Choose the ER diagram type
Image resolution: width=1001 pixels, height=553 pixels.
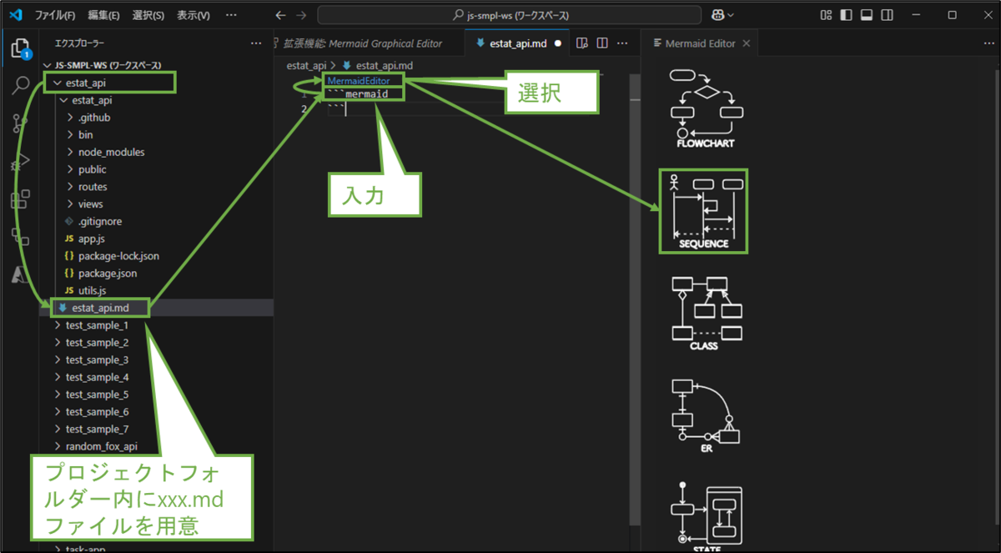[x=705, y=415]
